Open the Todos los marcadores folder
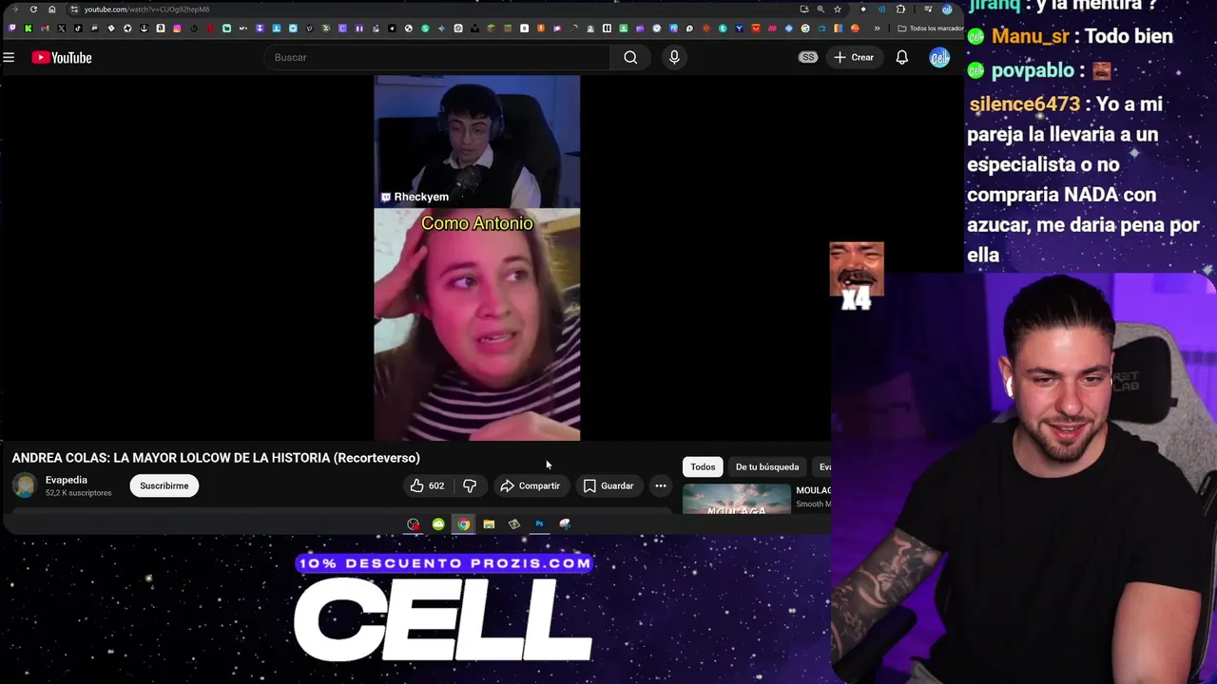The width and height of the screenshot is (1217, 684). click(931, 28)
